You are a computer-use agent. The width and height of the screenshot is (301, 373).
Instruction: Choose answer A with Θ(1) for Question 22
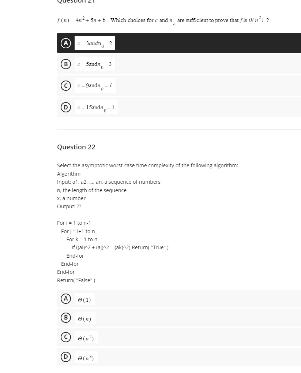tap(85, 299)
